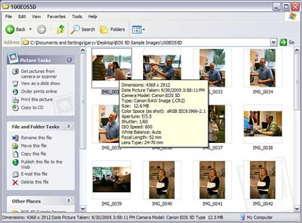
Task: Click the Windows flag logo
Action: 293,17
